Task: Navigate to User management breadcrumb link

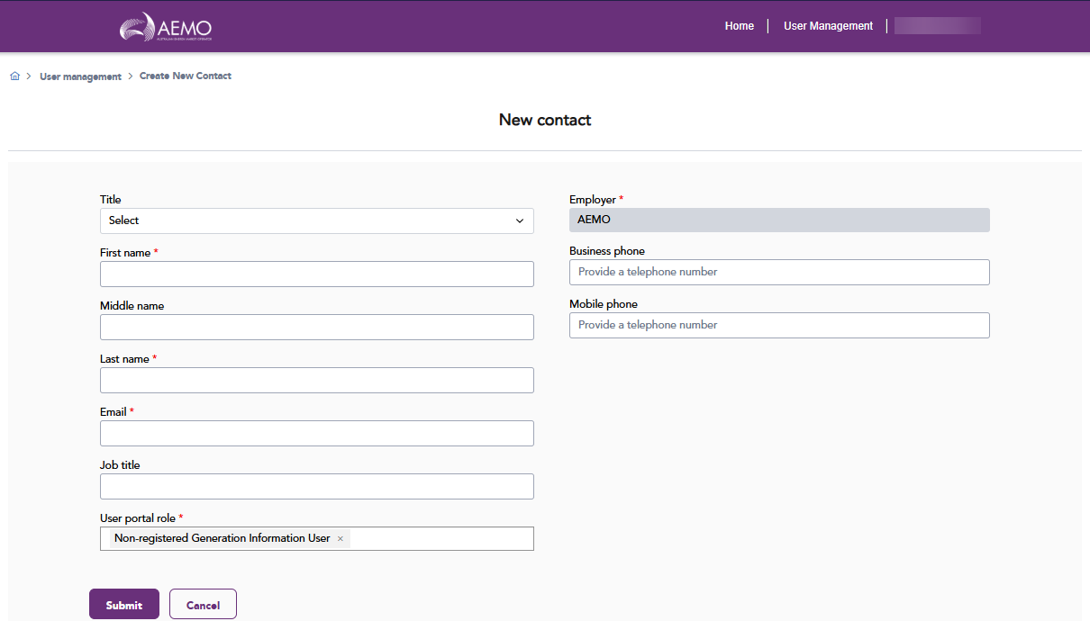Action: [80, 76]
